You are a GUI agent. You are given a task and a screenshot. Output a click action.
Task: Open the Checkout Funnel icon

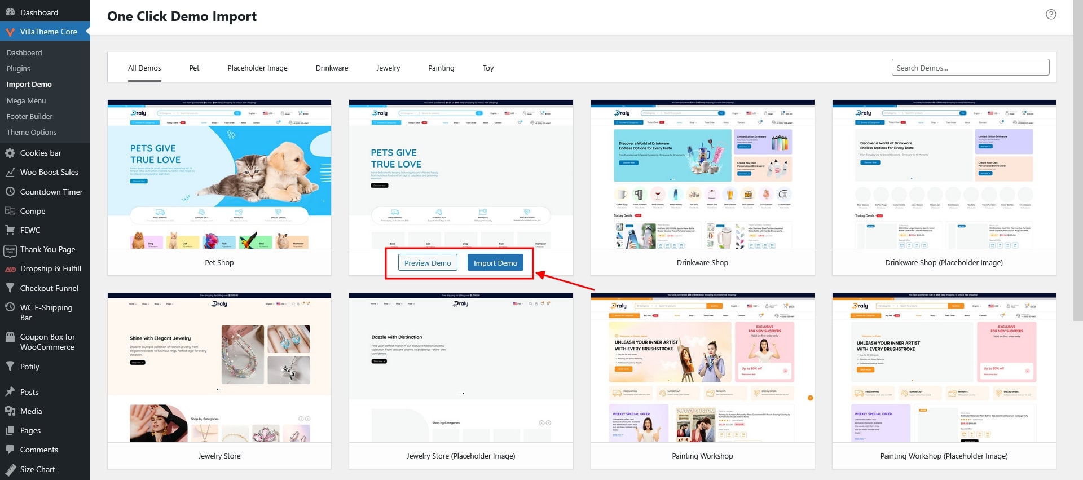[10, 288]
